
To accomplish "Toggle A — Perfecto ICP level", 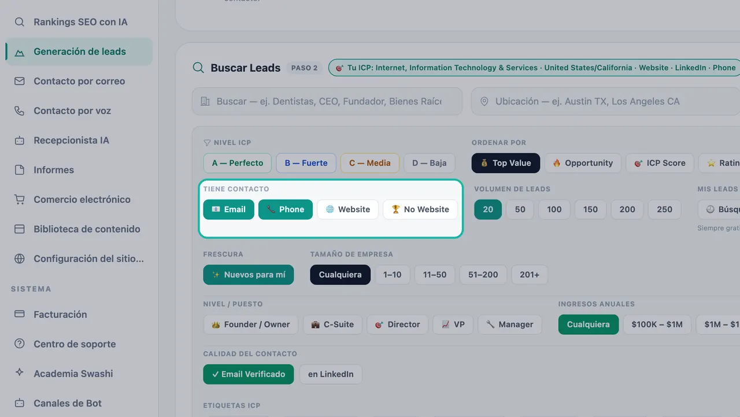I will pyautogui.click(x=237, y=163).
